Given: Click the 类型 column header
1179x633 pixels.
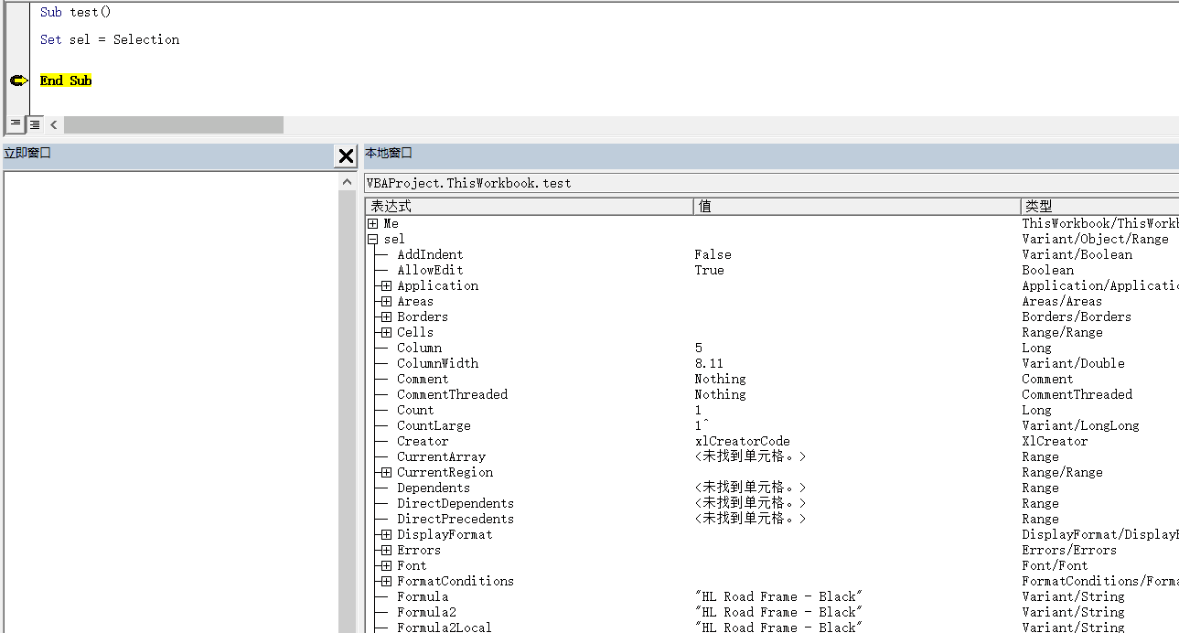Looking at the screenshot, I should pos(1100,207).
